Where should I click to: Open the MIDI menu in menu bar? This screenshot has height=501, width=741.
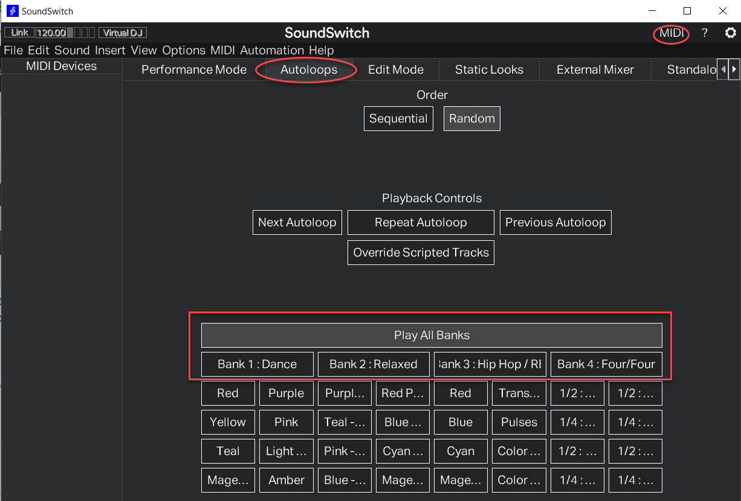223,50
